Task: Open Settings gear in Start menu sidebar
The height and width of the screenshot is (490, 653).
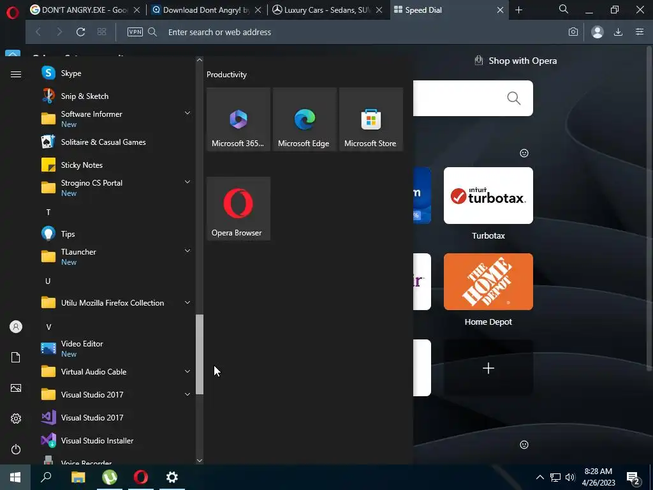Action: pyautogui.click(x=16, y=419)
